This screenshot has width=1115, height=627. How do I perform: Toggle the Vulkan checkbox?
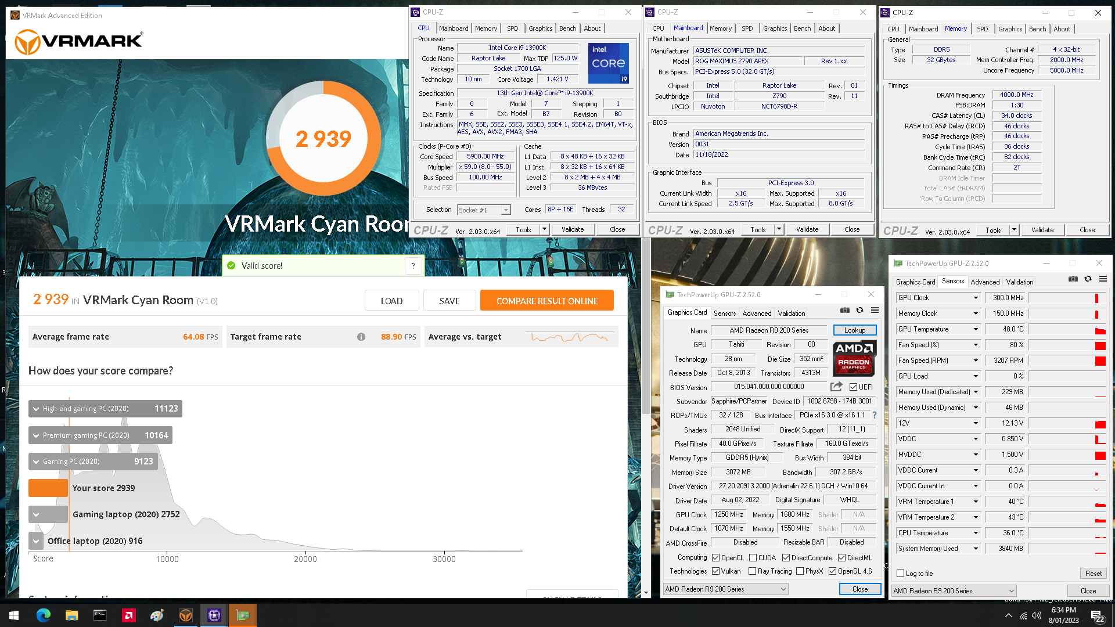(x=715, y=571)
